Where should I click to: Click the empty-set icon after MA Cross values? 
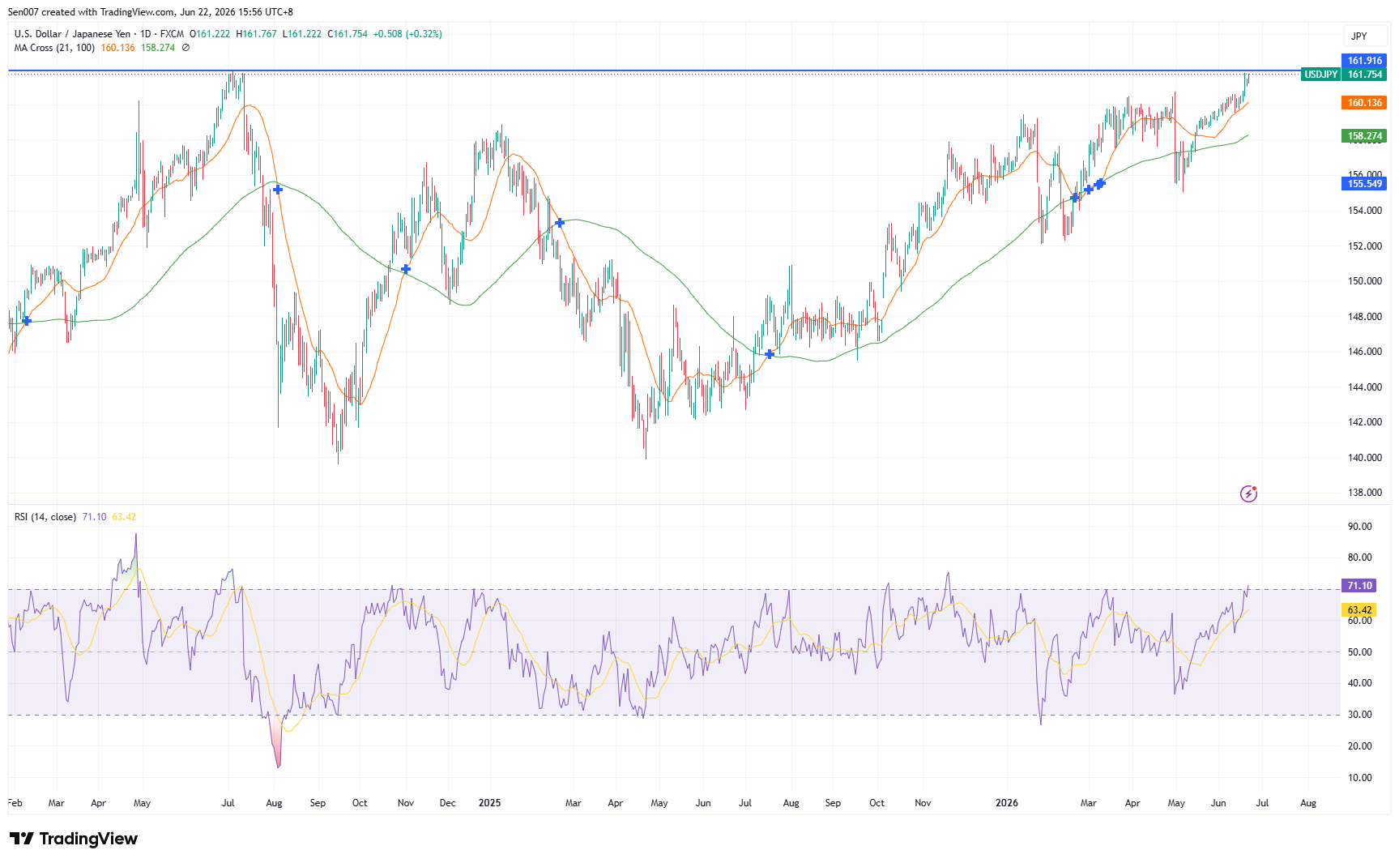pyautogui.click(x=186, y=48)
